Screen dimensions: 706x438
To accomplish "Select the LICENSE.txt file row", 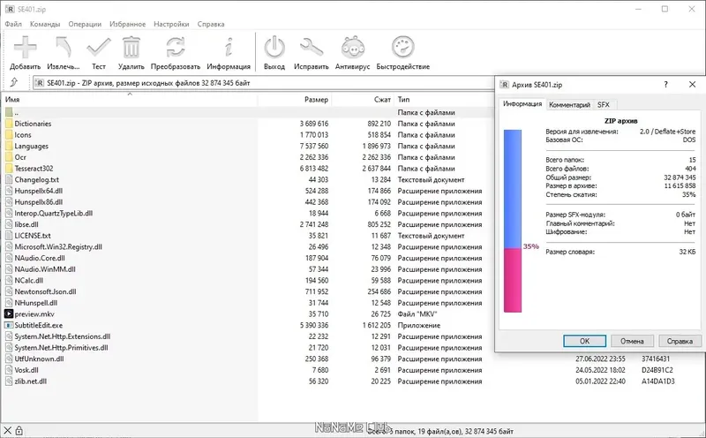I will (x=248, y=236).
